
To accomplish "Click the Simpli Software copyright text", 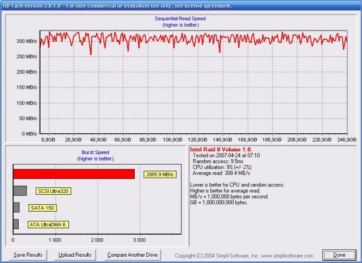I will [x=244, y=256].
